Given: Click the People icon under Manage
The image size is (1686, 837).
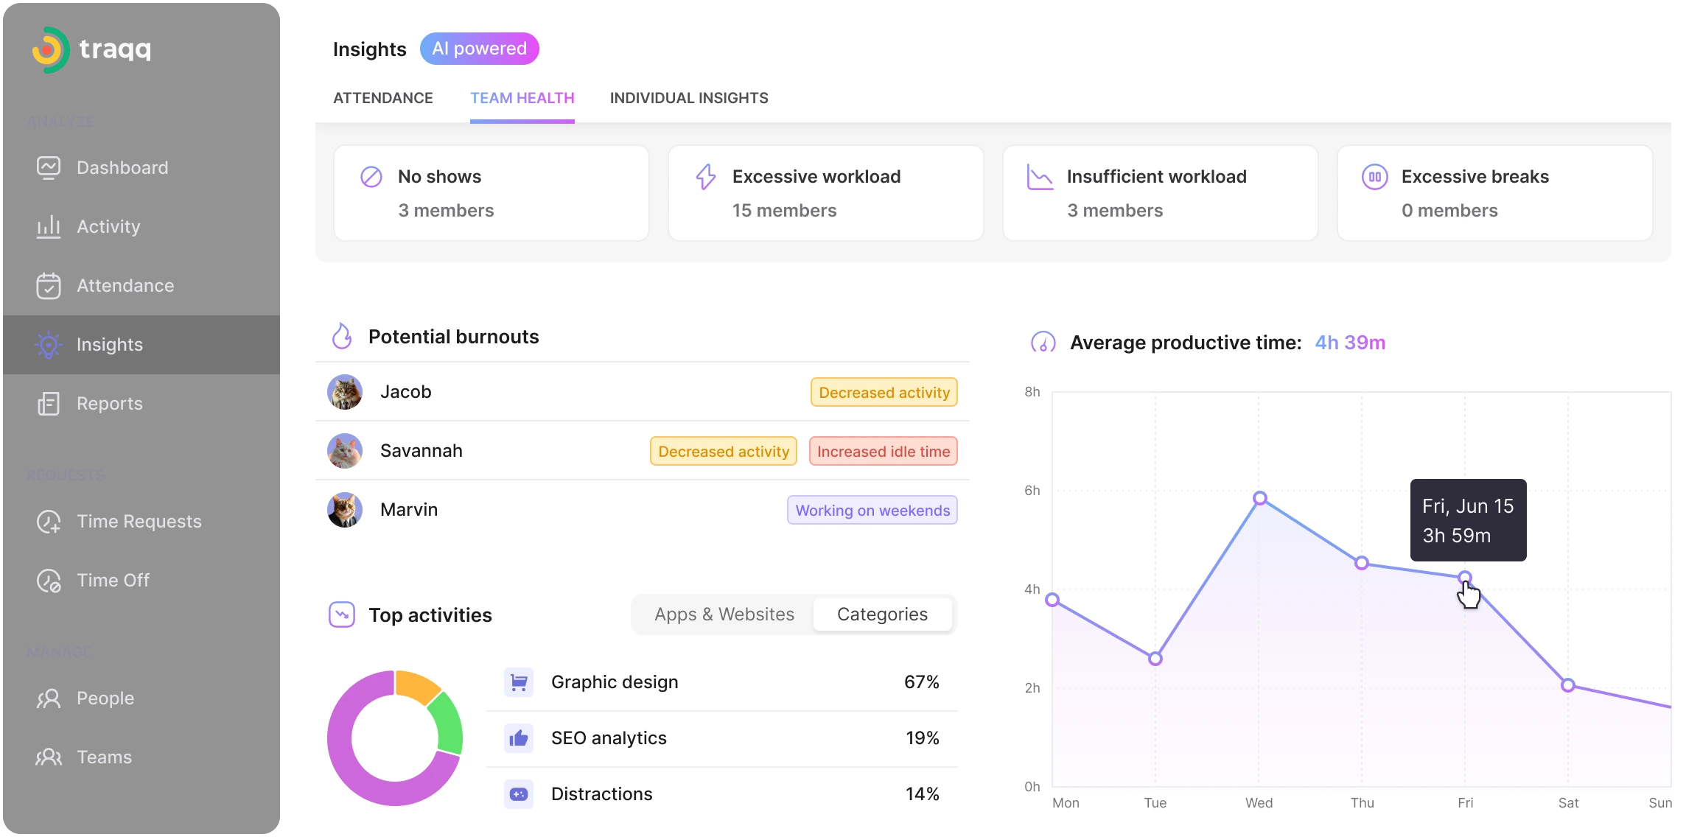Looking at the screenshot, I should (x=49, y=698).
